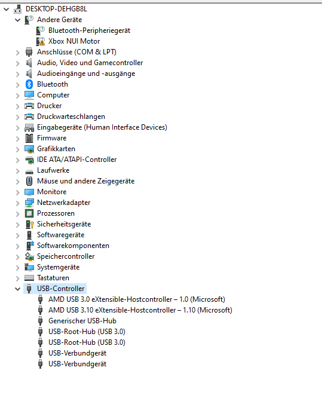Expand the IDE ATA/ATAPI-Controller arrow
This screenshot has height=395, width=322.
click(17, 160)
